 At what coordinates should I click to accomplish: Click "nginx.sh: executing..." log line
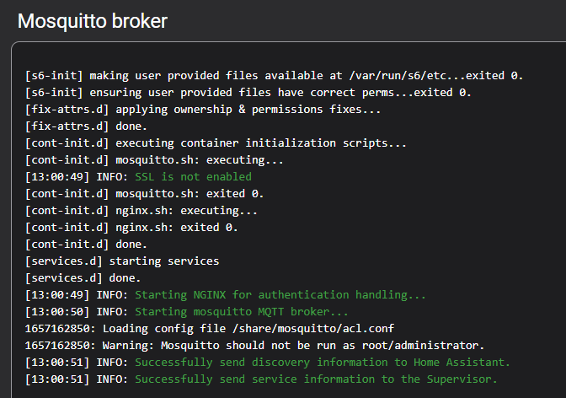pos(141,211)
